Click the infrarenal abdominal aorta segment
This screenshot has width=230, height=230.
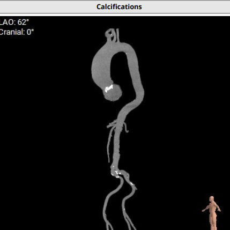pyautogui.click(x=117, y=149)
